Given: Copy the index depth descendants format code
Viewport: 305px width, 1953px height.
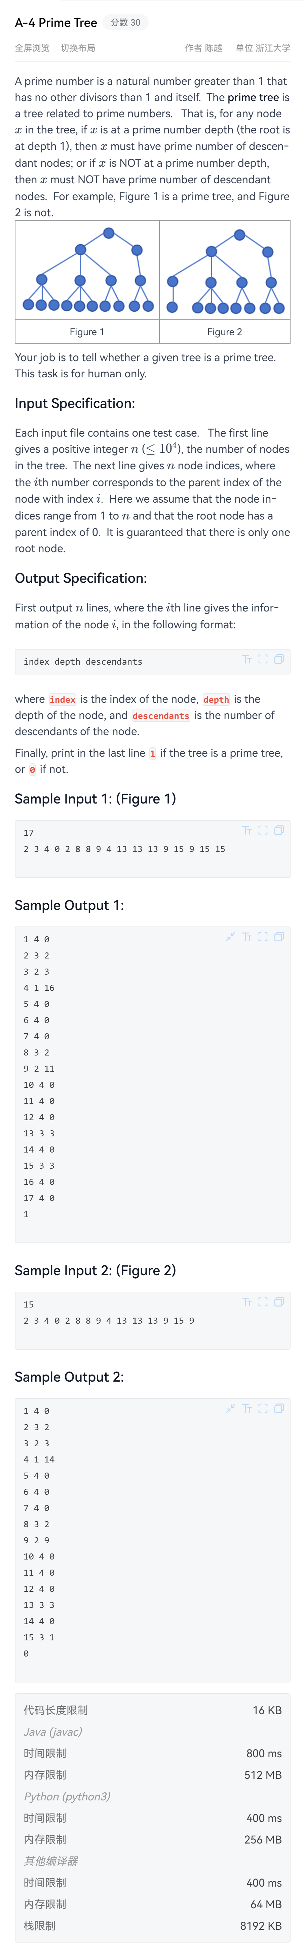Looking at the screenshot, I should click(x=278, y=659).
